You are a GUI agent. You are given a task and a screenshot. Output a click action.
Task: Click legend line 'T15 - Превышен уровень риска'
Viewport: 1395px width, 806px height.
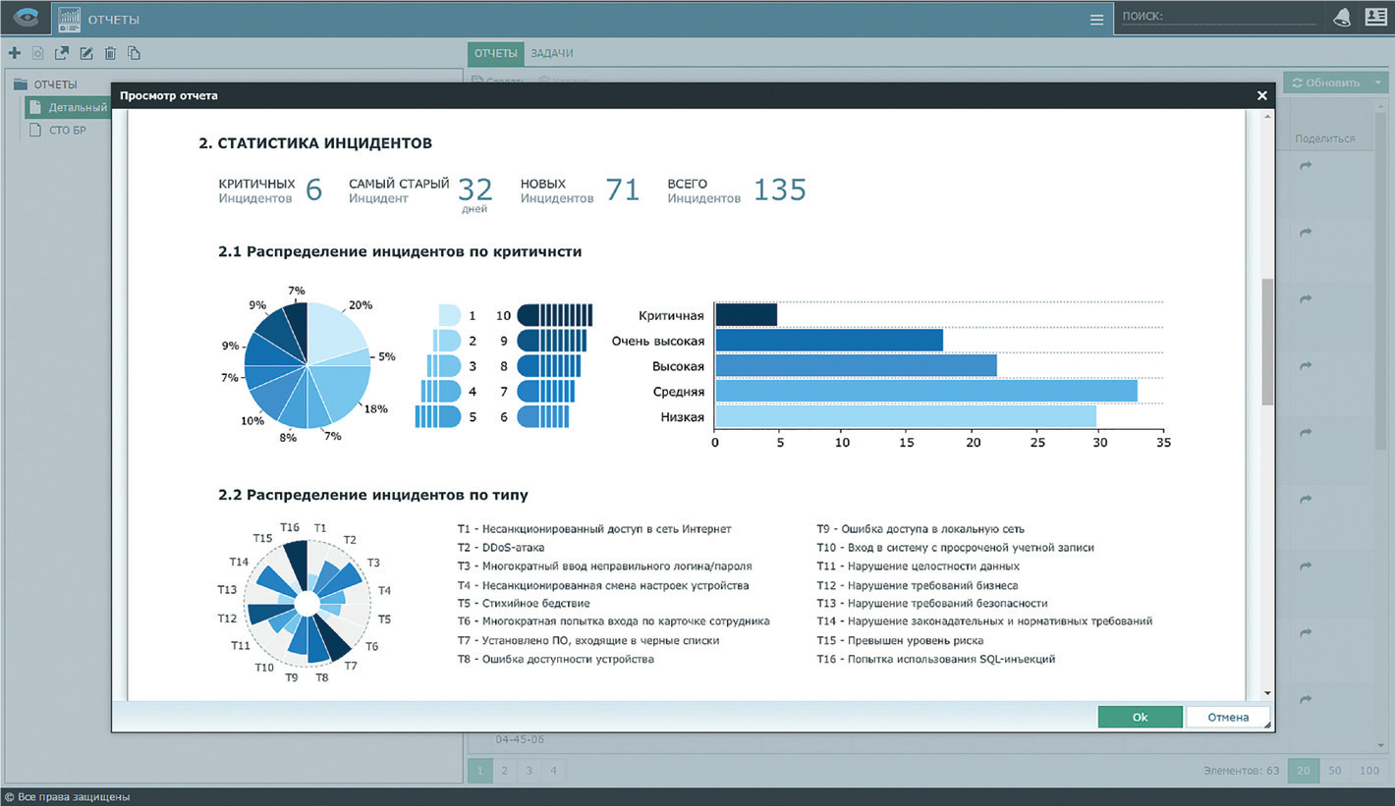coord(900,640)
